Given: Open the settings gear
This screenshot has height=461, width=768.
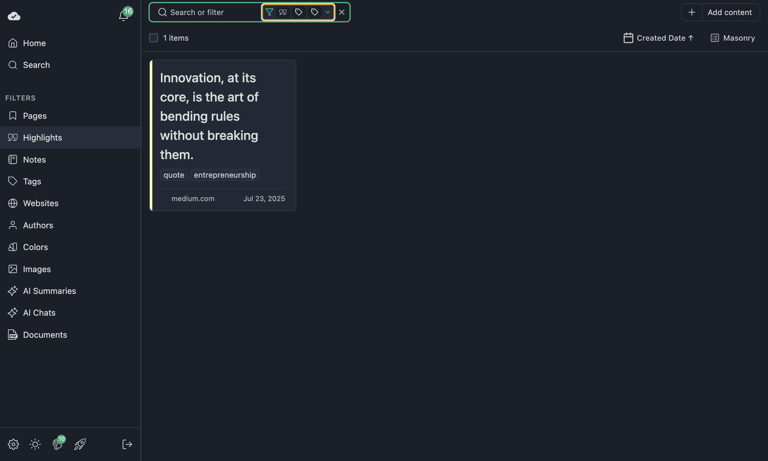Looking at the screenshot, I should point(13,444).
